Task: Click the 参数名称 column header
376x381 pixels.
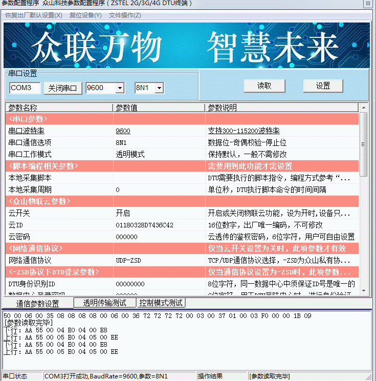Action: (x=59, y=108)
